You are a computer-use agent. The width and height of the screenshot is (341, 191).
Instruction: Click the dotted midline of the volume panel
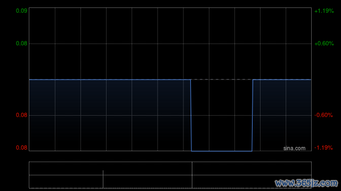170,175
